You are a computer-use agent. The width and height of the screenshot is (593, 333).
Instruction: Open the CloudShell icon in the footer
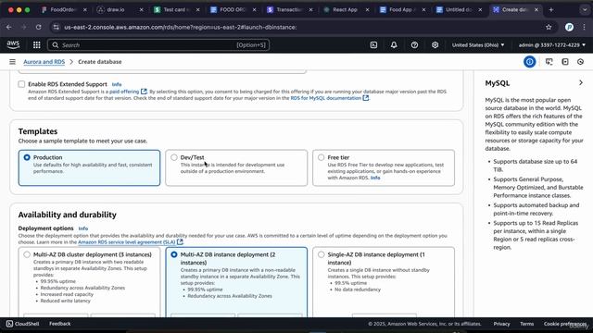tap(9, 324)
